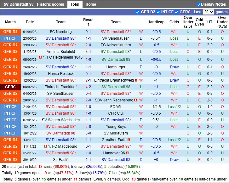Click the Odd Even column header

click(x=199, y=22)
